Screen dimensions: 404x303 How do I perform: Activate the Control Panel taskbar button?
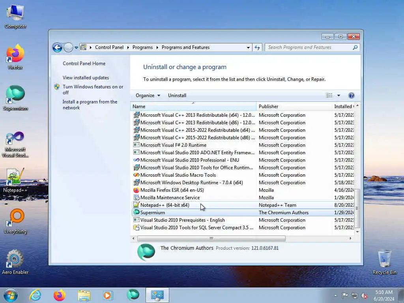pyautogui.click(x=157, y=295)
